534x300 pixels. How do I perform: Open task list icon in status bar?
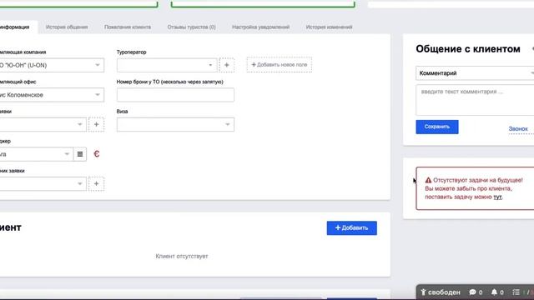pyautogui.click(x=516, y=292)
